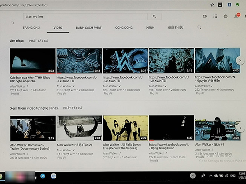Open the People icon in system tray
Screen dimensions: 246x184
pos(203,176)
